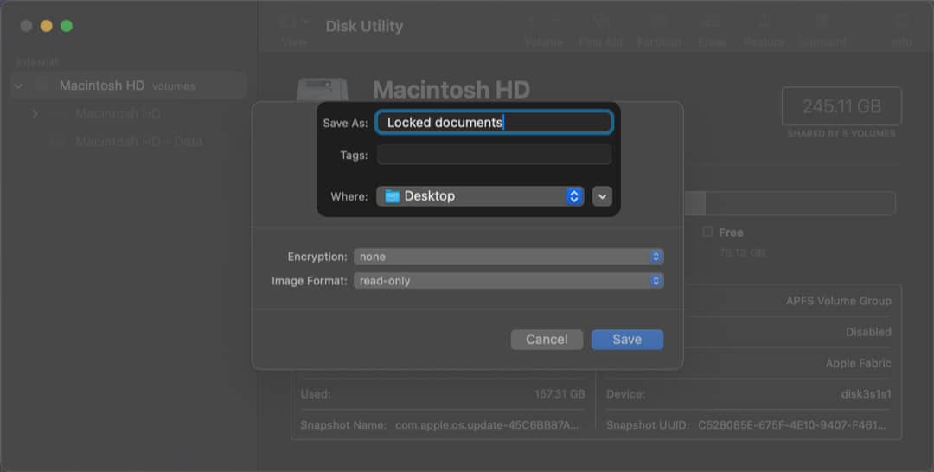Viewport: 934px width, 472px height.
Task: Select Macintosh HD - Data in sidebar
Action: [x=138, y=141]
